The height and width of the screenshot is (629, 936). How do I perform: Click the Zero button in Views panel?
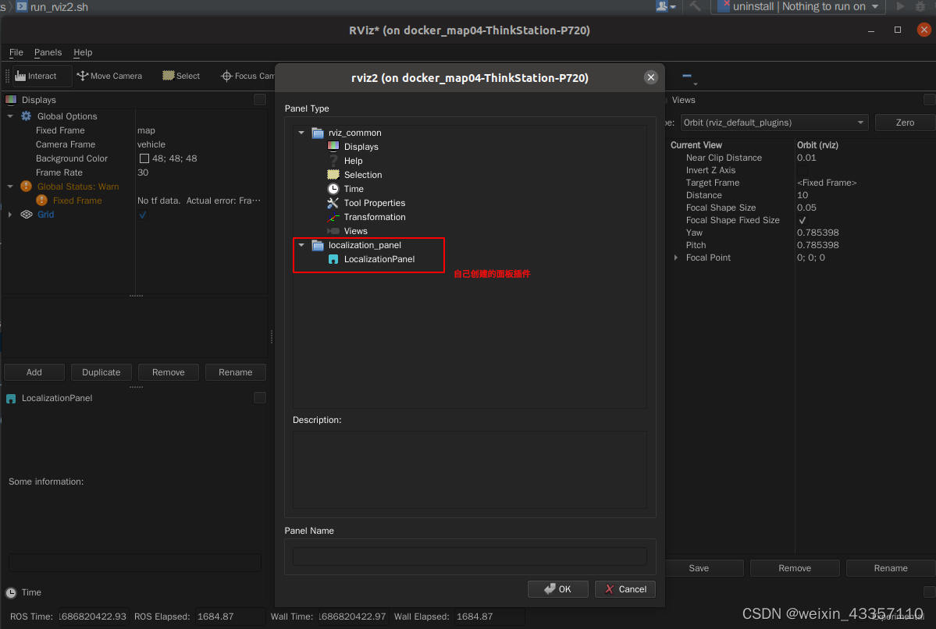point(904,123)
